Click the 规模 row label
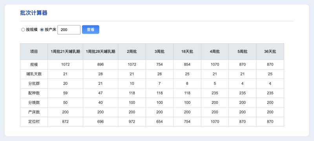The width and height of the screenshot is (314, 141). click(x=34, y=64)
